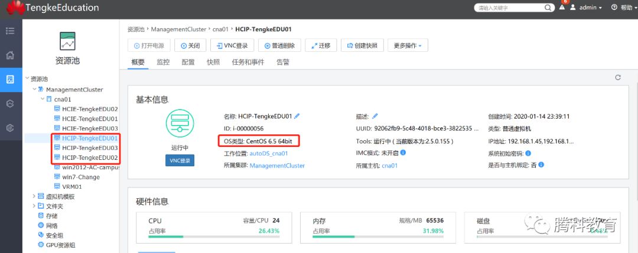Click the 创建快照 button
This screenshot has width=638, height=253.
tap(362, 45)
